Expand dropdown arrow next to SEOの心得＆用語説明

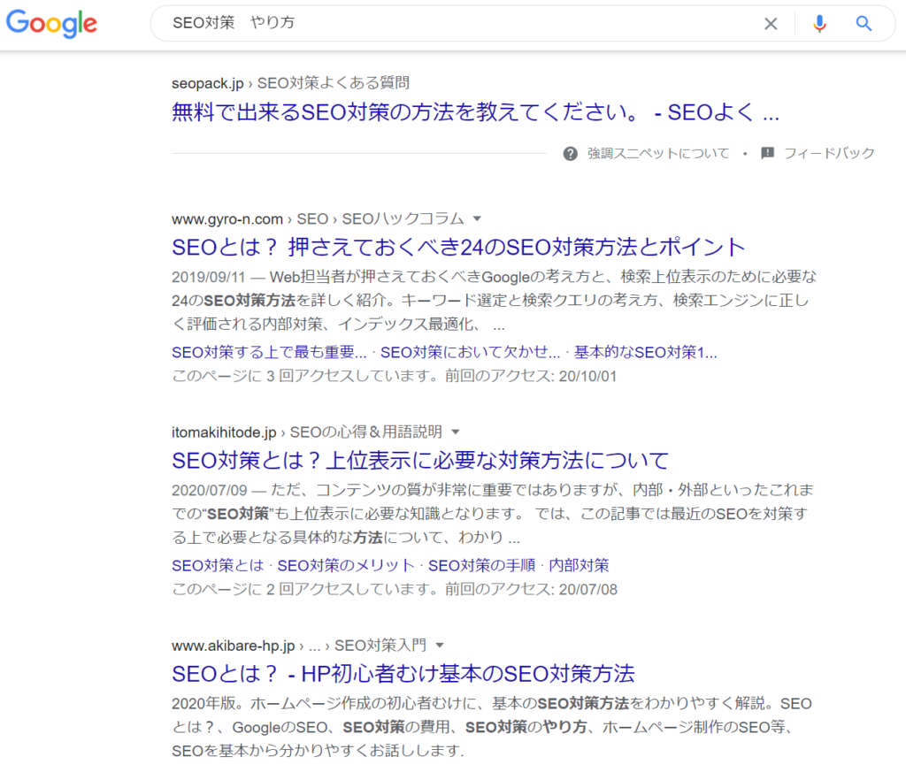tap(456, 432)
